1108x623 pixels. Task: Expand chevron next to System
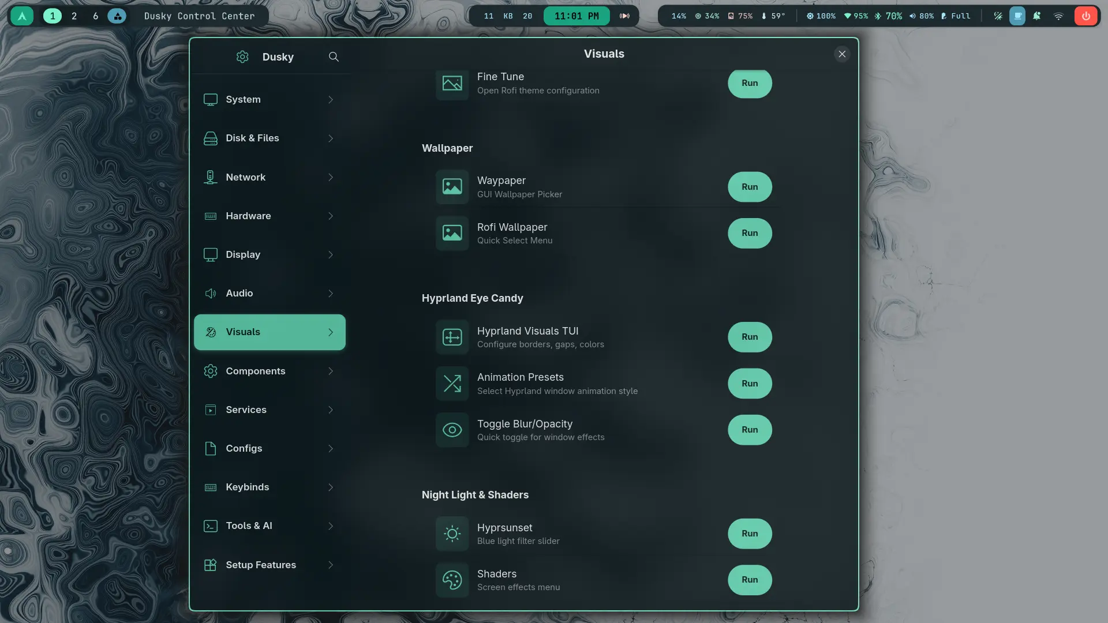point(331,100)
